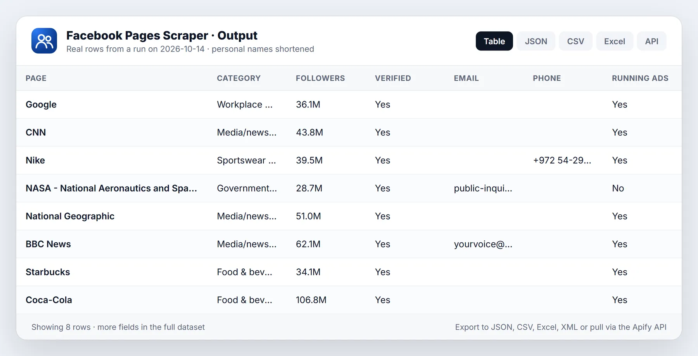This screenshot has height=356, width=698.
Task: Click NASA's public-inqui... email cell
Action: click(483, 188)
